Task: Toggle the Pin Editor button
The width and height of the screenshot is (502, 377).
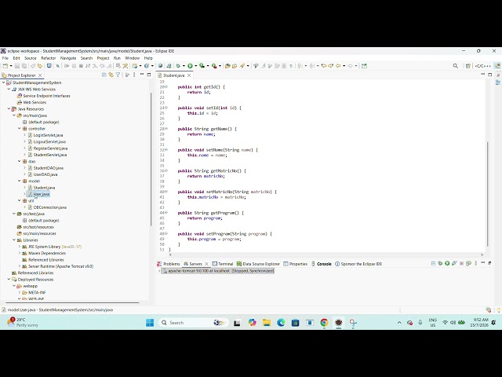Action: point(364,66)
